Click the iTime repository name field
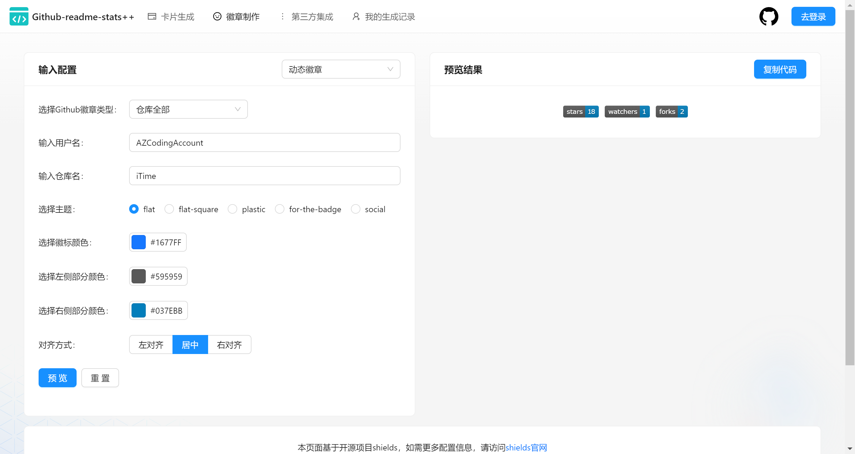This screenshot has width=855, height=454. [x=265, y=176]
